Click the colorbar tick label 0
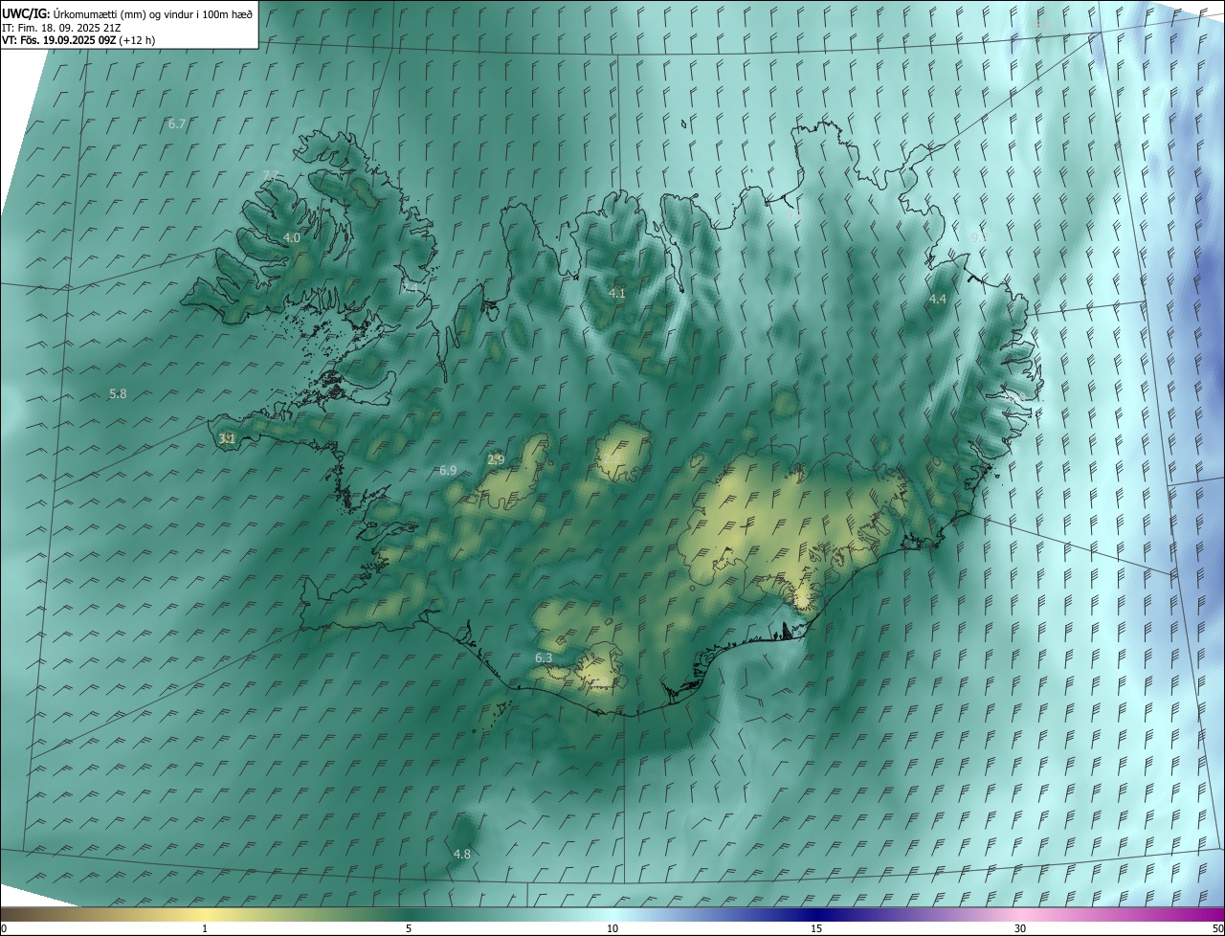Image resolution: width=1225 pixels, height=936 pixels. (x=4, y=928)
